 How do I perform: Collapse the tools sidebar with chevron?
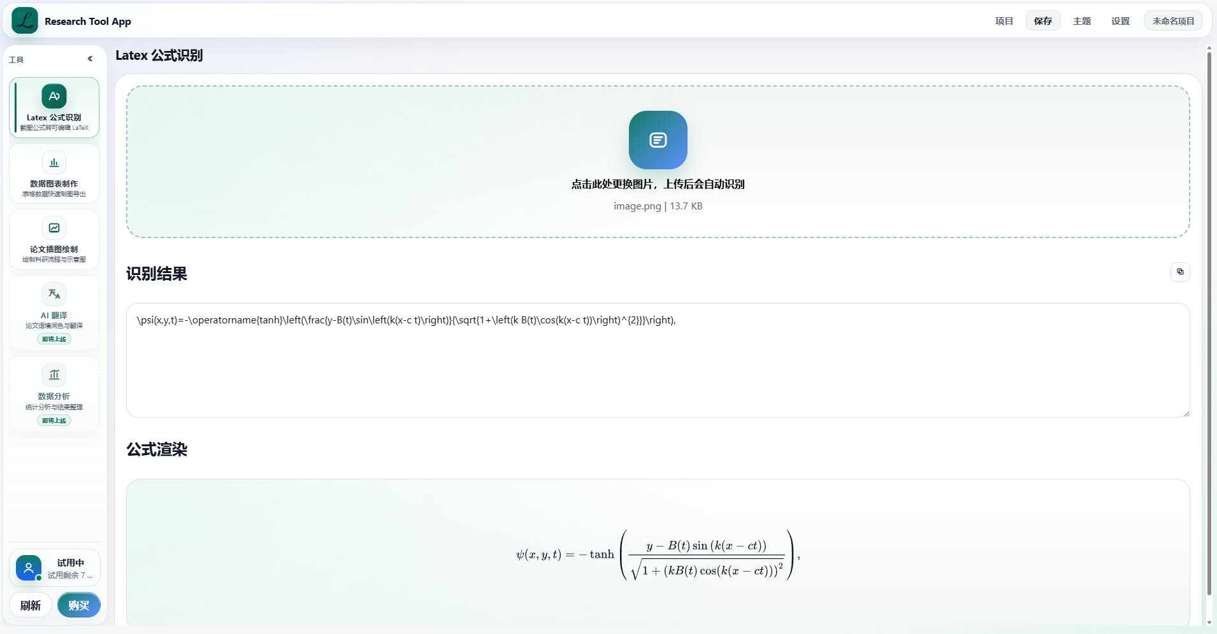click(90, 59)
